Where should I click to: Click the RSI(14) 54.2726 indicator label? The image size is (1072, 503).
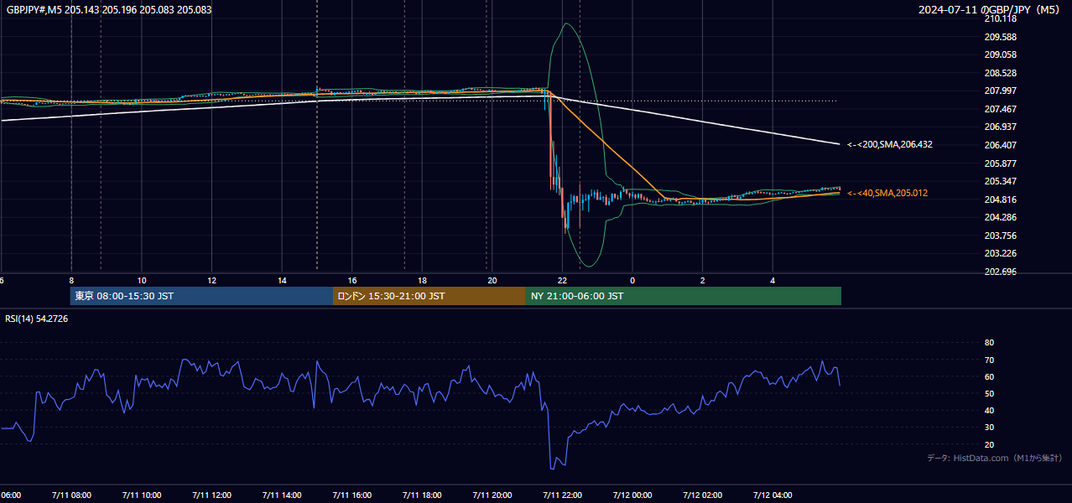[x=37, y=319]
